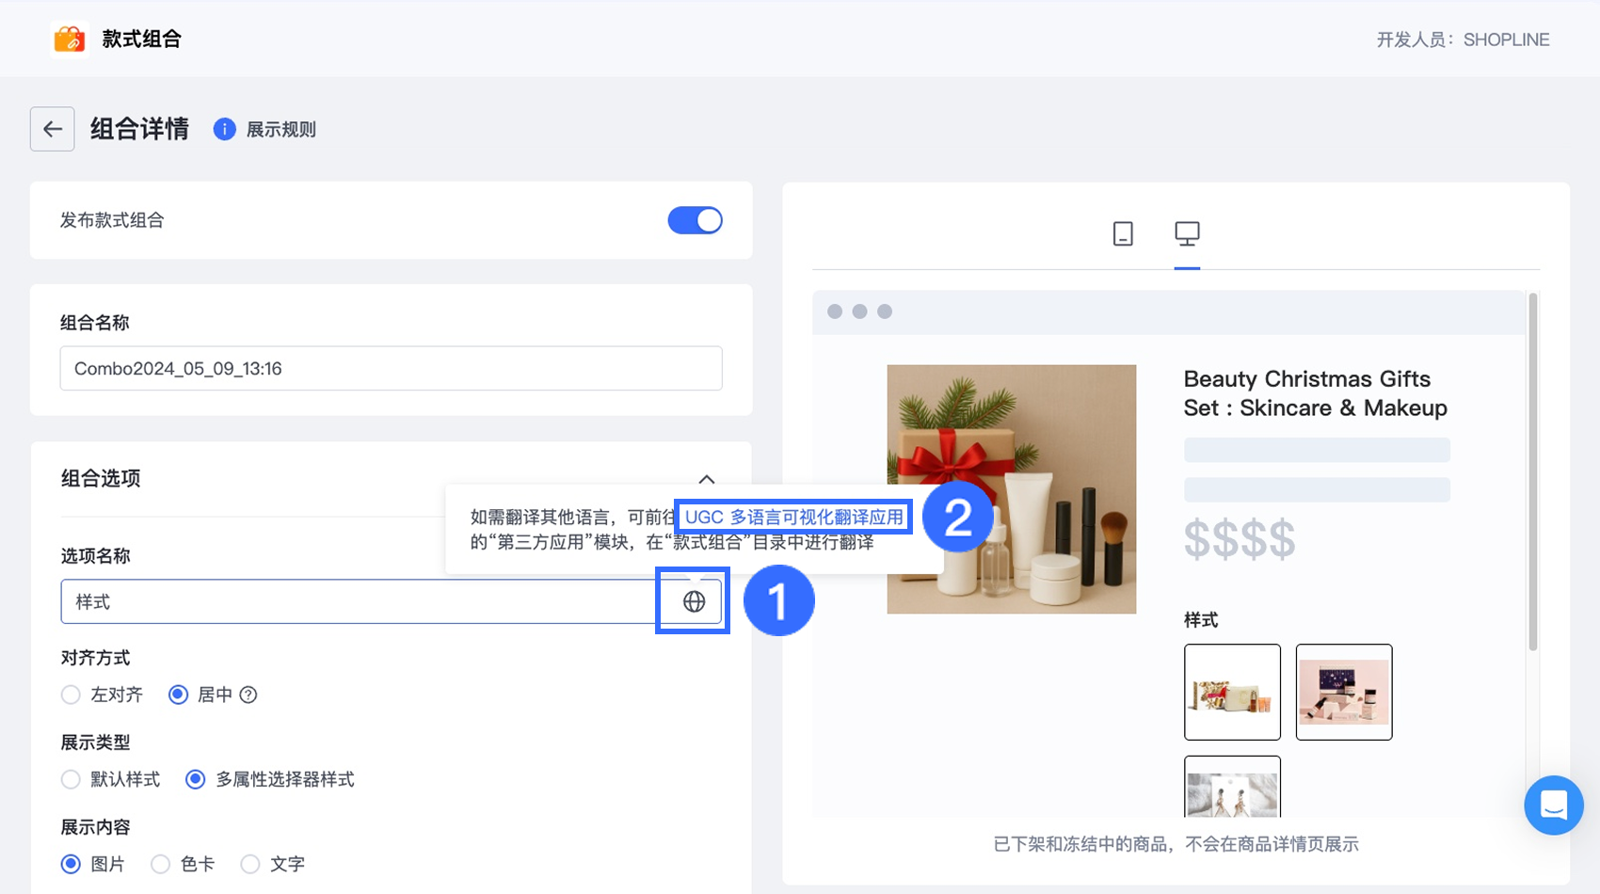Select 文字 as display content
This screenshot has height=894, width=1600.
tap(249, 864)
